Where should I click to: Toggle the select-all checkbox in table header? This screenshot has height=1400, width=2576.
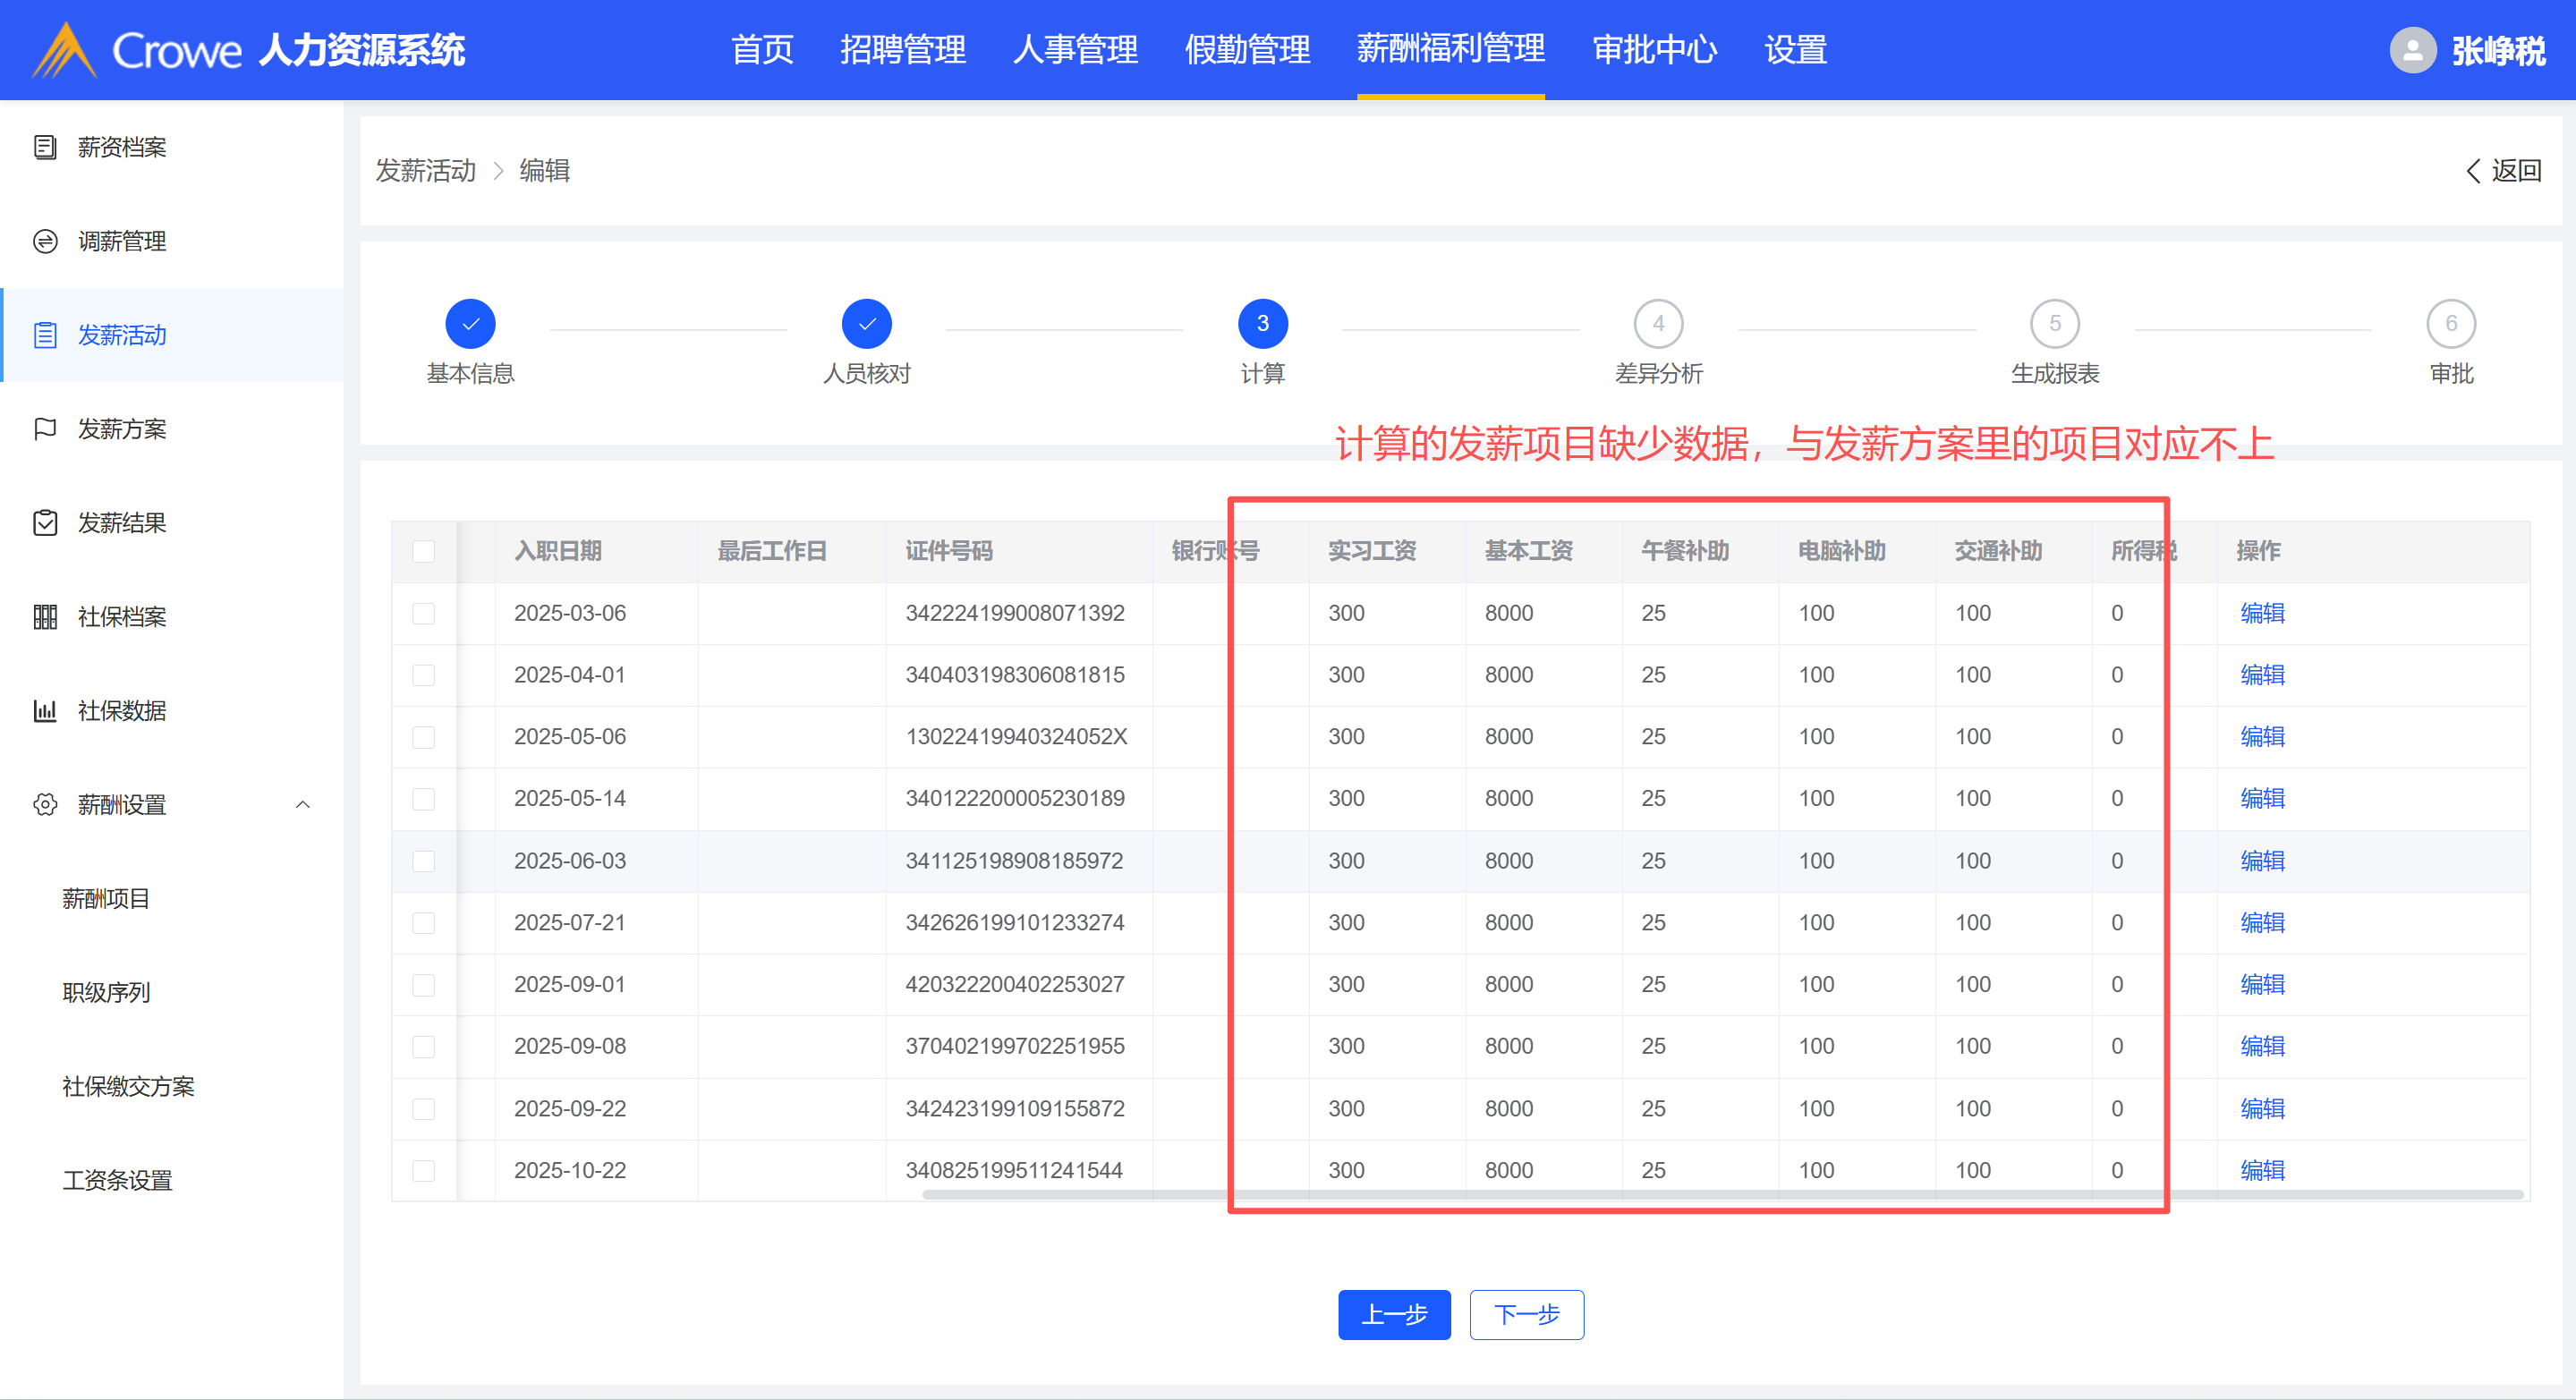coord(424,551)
